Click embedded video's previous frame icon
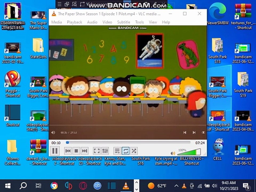The image size is (256, 192). (185, 133)
